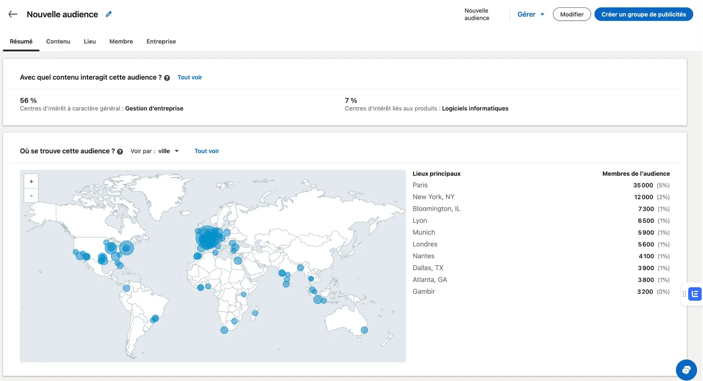Click 'Gestion d'entreprise' interest text
Image resolution: width=703 pixels, height=381 pixels.
(x=154, y=108)
